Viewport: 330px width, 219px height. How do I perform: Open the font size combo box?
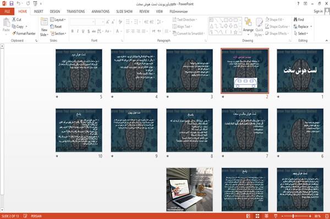(100, 22)
